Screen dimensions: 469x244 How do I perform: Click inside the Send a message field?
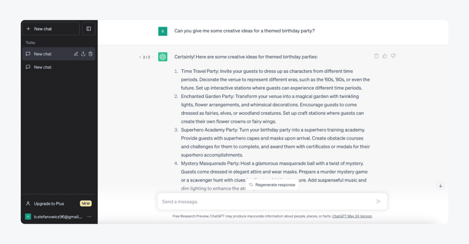(x=234, y=201)
